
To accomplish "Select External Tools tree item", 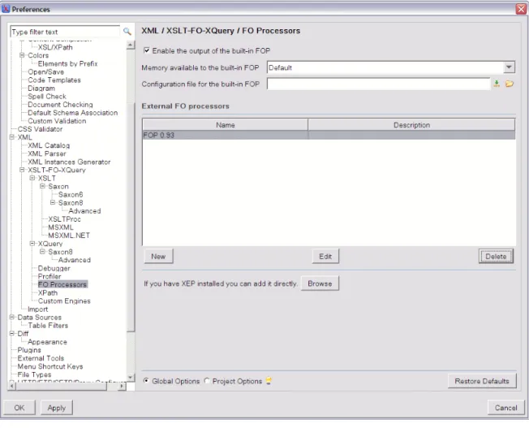I will click(41, 358).
